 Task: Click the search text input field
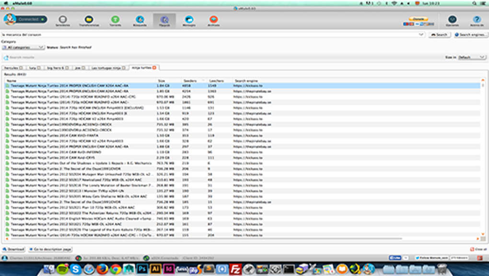point(210,34)
